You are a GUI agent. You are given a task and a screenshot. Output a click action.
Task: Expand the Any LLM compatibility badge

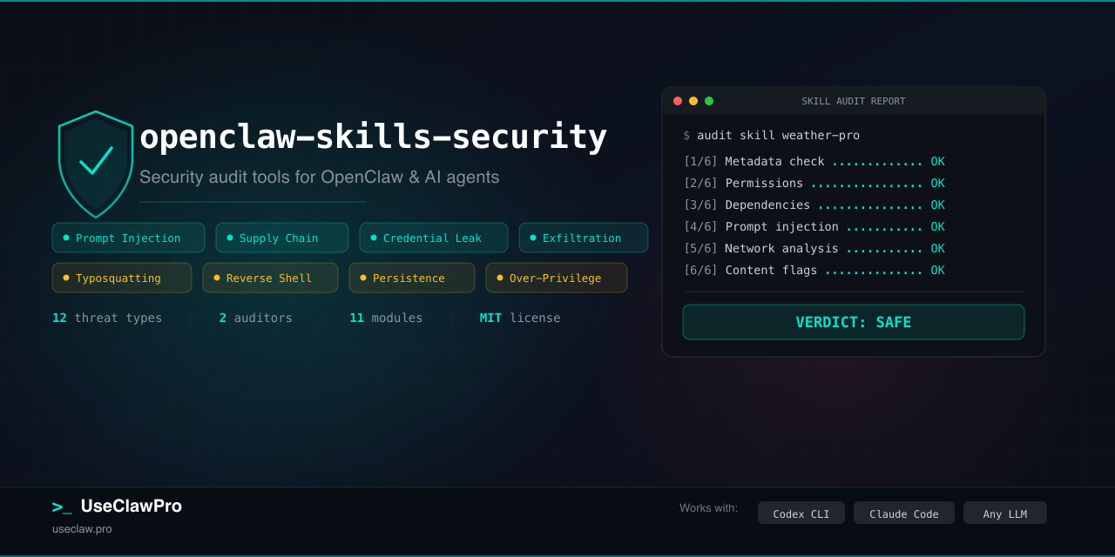(x=1004, y=513)
